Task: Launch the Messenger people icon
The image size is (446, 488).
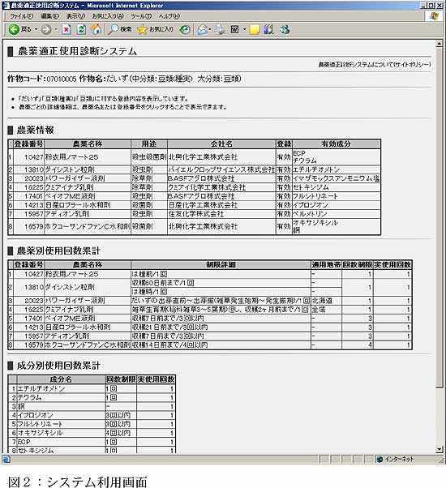Action: pos(285,29)
